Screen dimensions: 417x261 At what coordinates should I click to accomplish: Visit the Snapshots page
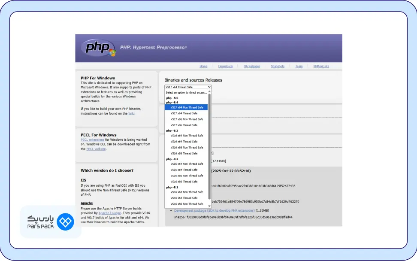[x=278, y=66]
